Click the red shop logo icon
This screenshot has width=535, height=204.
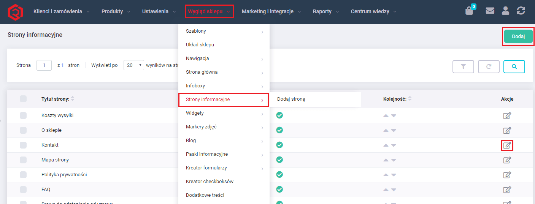click(16, 11)
